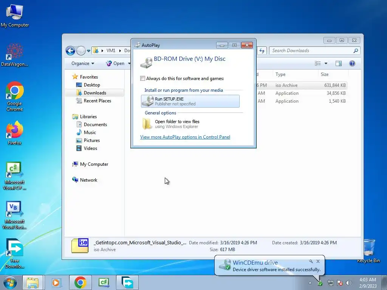Click Open in the Explorer toolbar
This screenshot has height=290, width=387.
115,63
